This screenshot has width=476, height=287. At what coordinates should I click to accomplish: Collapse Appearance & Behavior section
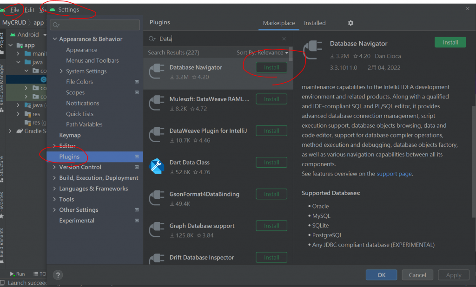pyautogui.click(x=55, y=39)
